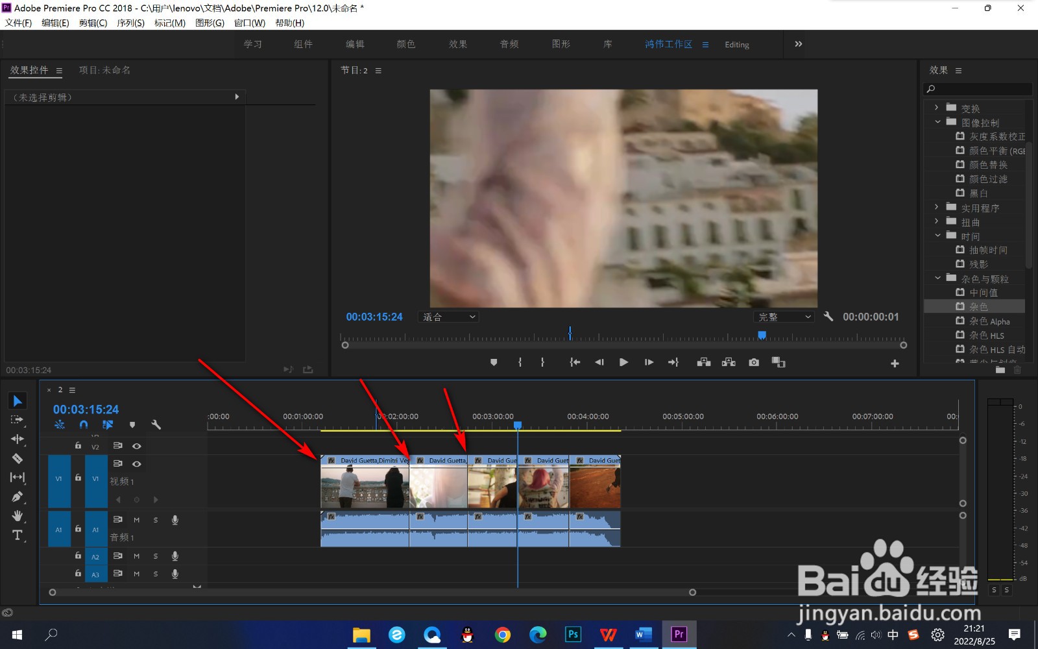Select the Selection arrow tool
This screenshot has height=649, width=1038.
point(18,401)
